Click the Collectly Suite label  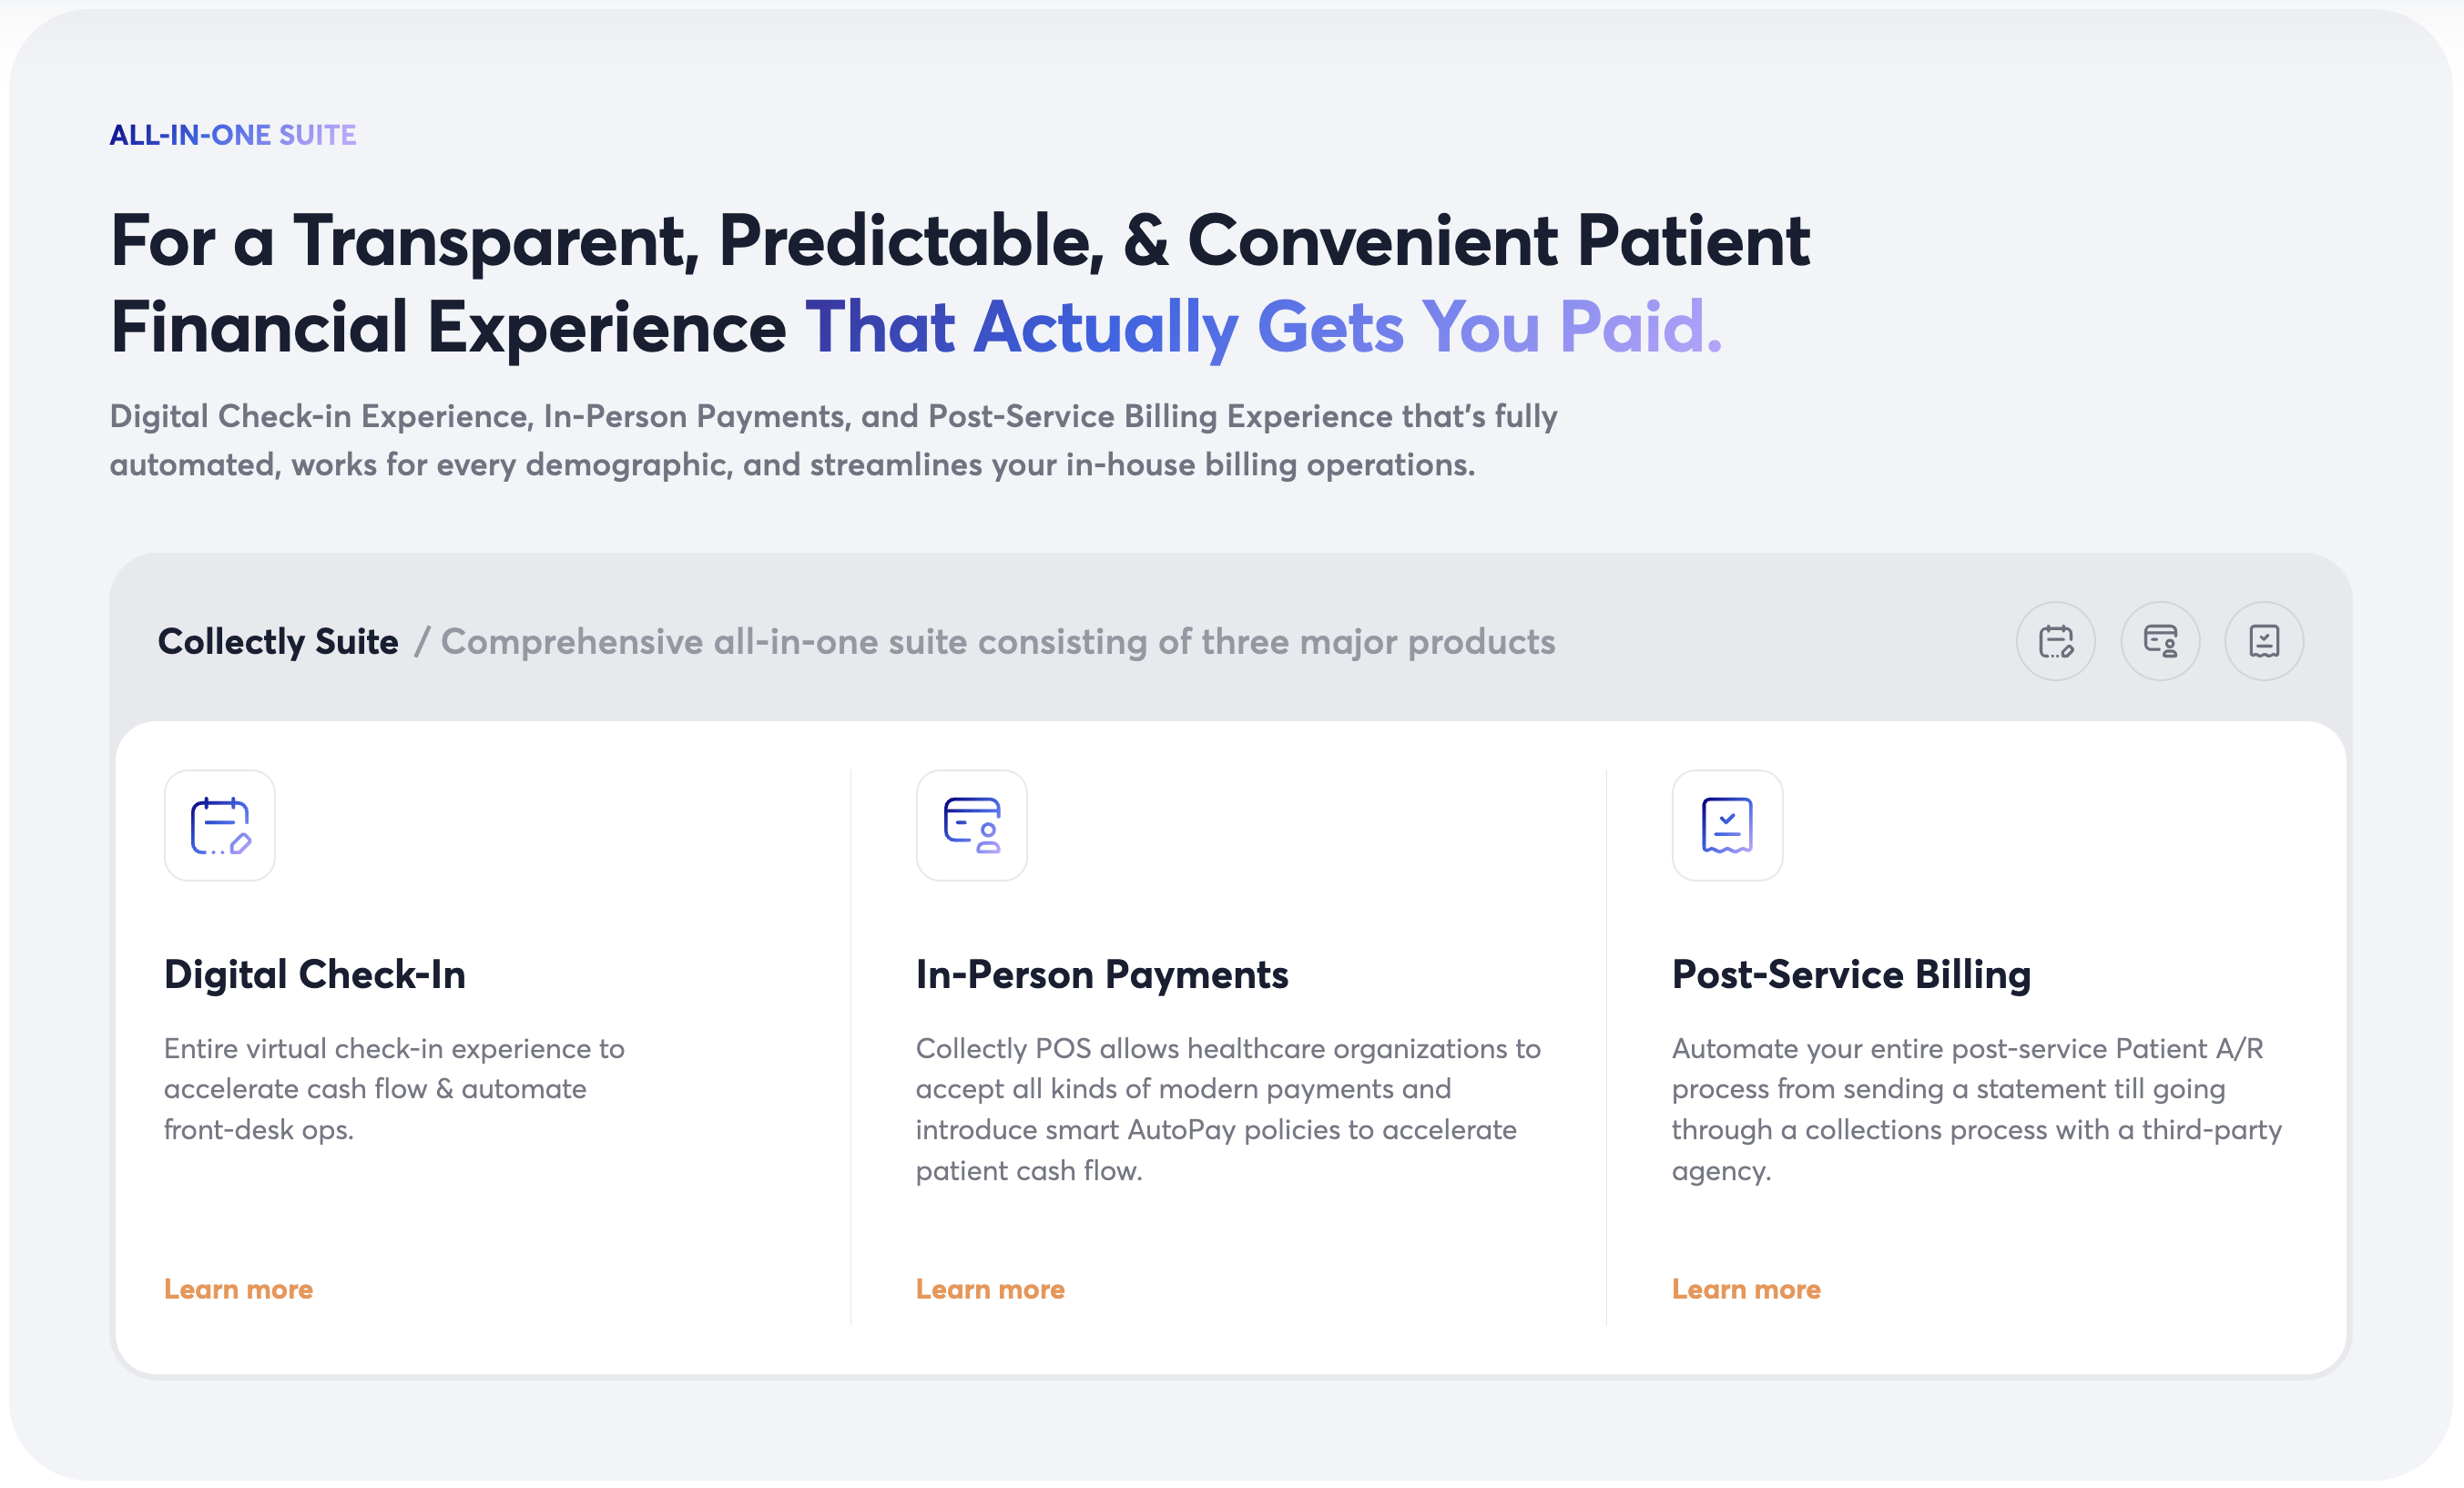tap(278, 641)
